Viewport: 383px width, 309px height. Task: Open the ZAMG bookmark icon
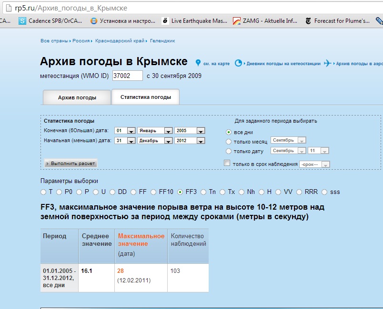tap(237, 21)
